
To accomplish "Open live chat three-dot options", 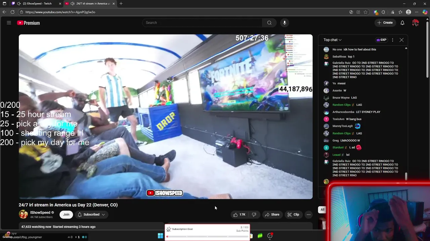I will coord(392,40).
